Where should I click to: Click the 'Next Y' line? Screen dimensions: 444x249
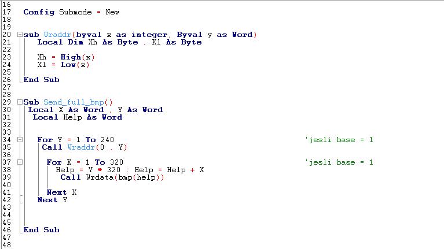tap(52, 200)
